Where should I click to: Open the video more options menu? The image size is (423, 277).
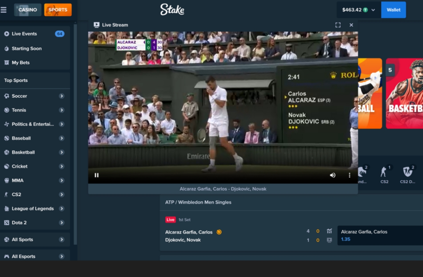point(350,175)
